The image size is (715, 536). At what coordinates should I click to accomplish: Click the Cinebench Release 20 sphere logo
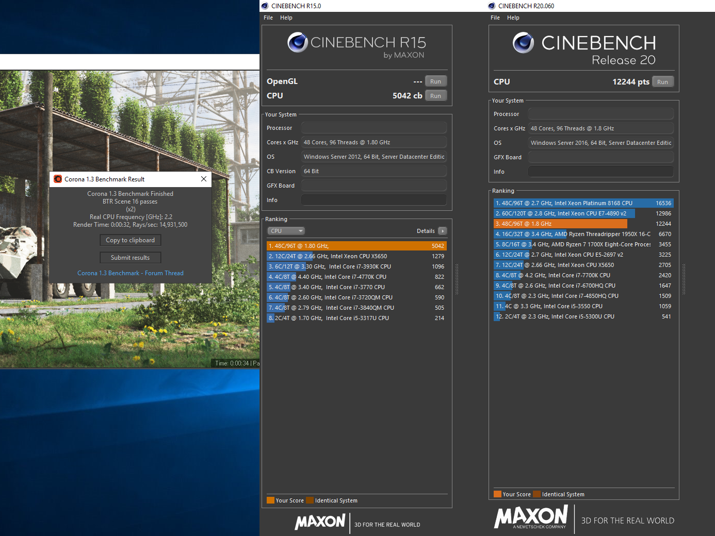(523, 43)
